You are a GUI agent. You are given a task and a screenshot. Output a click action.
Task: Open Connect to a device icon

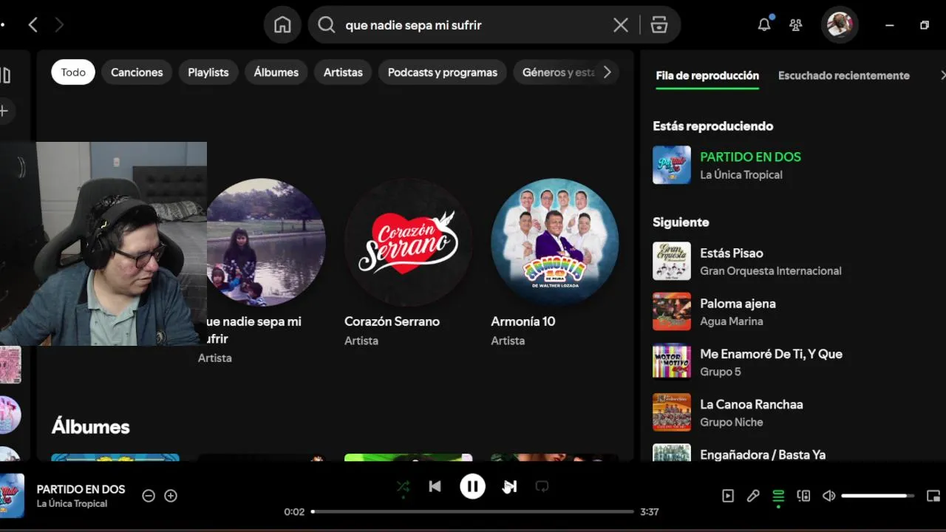click(x=803, y=496)
